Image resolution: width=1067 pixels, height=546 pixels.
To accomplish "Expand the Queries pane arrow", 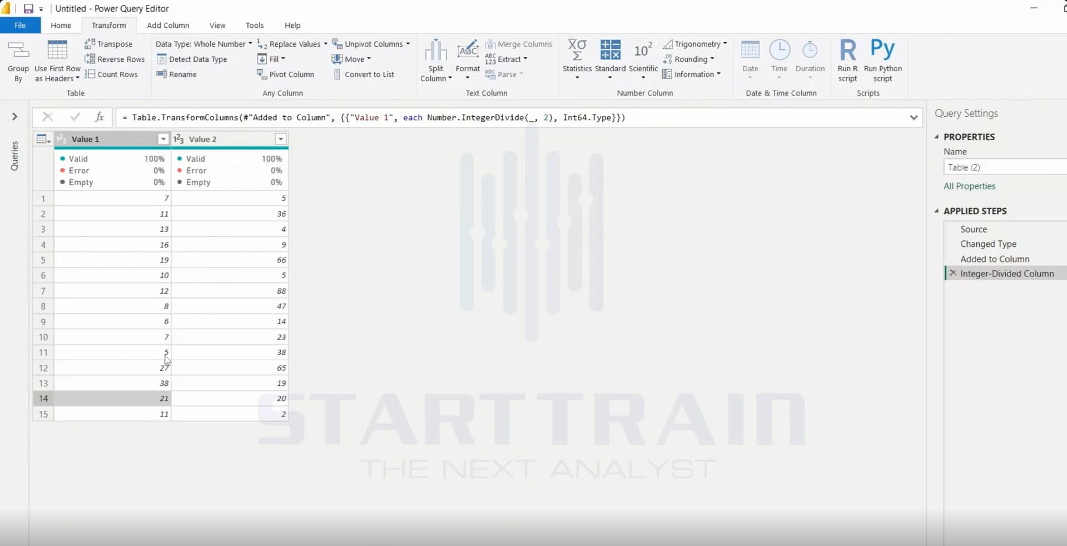I will coord(14,116).
